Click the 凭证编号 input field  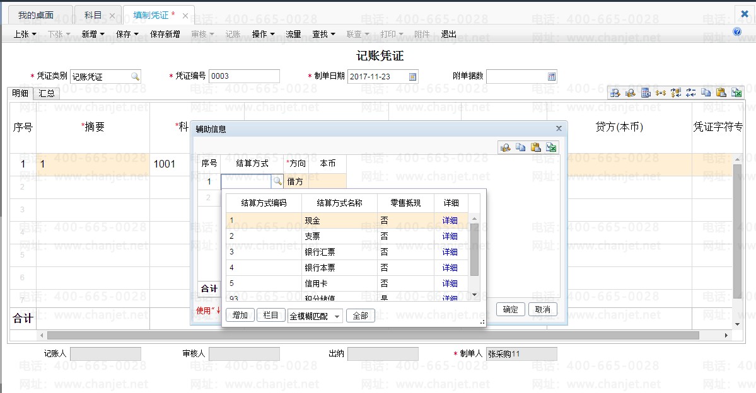click(244, 76)
